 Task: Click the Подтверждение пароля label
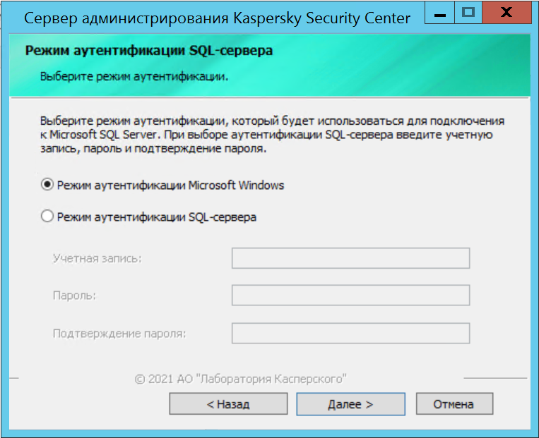tap(119, 333)
